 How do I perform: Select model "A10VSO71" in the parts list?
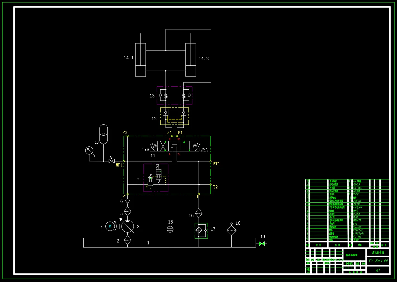[x=359, y=234]
